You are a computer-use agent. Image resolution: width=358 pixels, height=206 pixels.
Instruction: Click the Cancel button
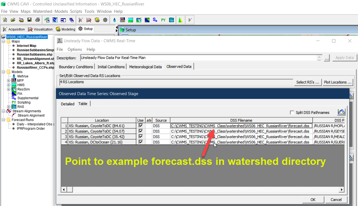[336, 200]
